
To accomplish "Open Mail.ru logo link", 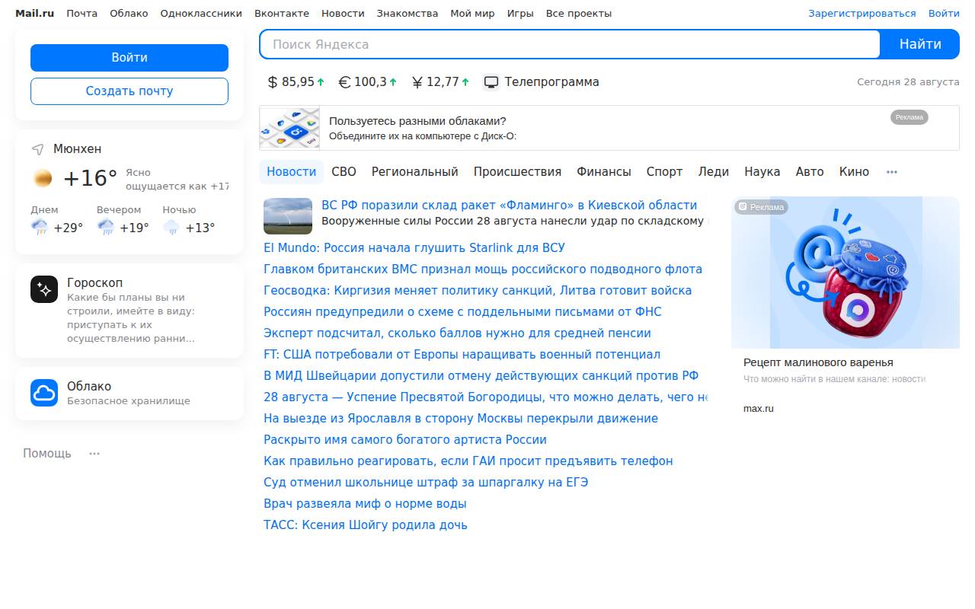I will coord(34,14).
